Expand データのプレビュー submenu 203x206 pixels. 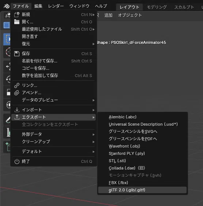54,100
